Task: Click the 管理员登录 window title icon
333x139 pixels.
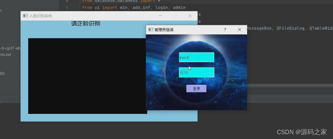Action: (x=151, y=30)
